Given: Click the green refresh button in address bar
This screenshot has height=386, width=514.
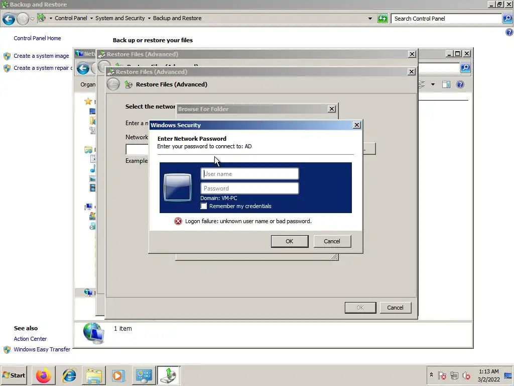Looking at the screenshot, I should pos(382,19).
